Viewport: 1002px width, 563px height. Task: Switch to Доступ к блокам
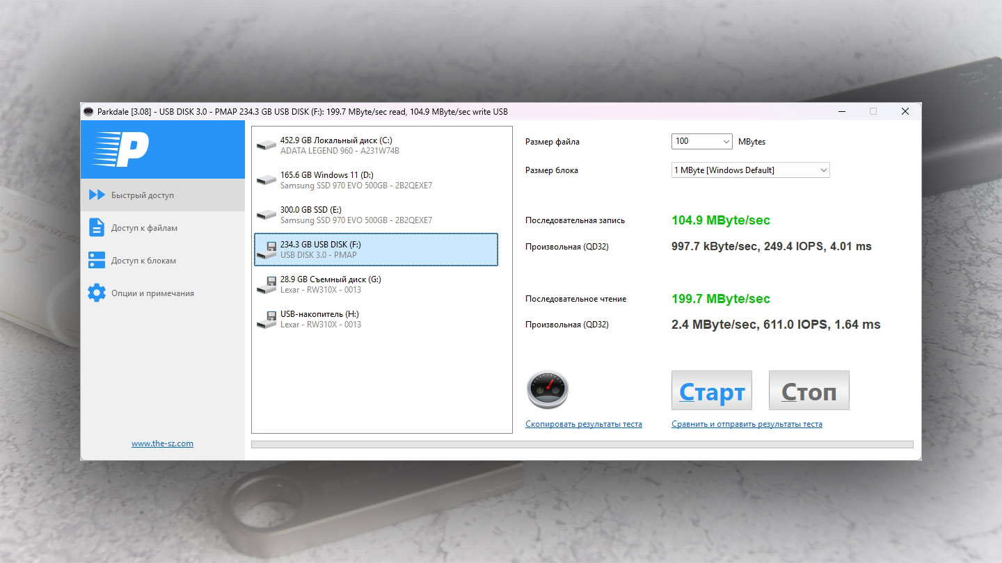[163, 261]
